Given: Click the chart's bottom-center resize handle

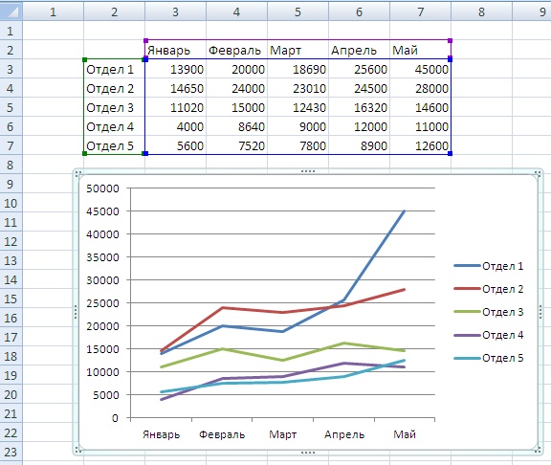Looking at the screenshot, I should (308, 453).
